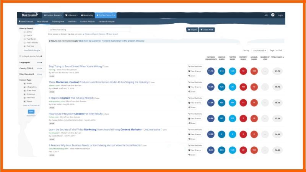Image resolution: width=306 pixels, height=172 pixels.
Task: Open the Sort by Total Shares dropdown
Action: click(259, 50)
